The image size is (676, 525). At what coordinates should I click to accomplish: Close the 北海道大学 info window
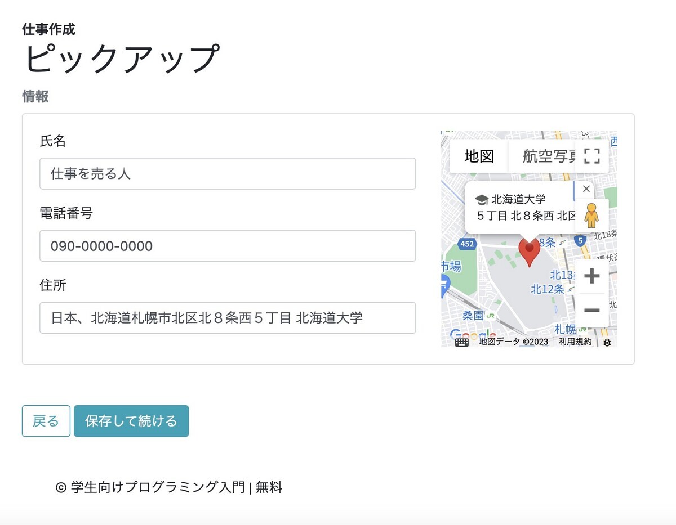[x=586, y=189]
